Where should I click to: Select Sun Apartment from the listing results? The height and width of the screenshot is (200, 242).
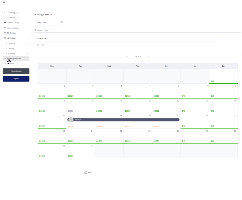click(x=42, y=38)
